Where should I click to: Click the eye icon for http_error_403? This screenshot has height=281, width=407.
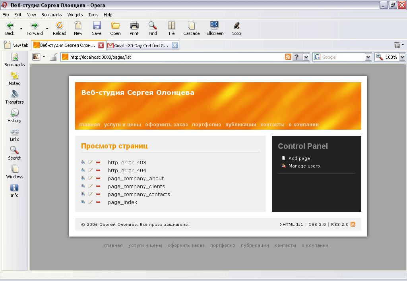coord(83,162)
